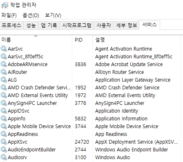Select the AudioEndpointBuilder service name
This screenshot has height=162, width=183.
coord(32,149)
